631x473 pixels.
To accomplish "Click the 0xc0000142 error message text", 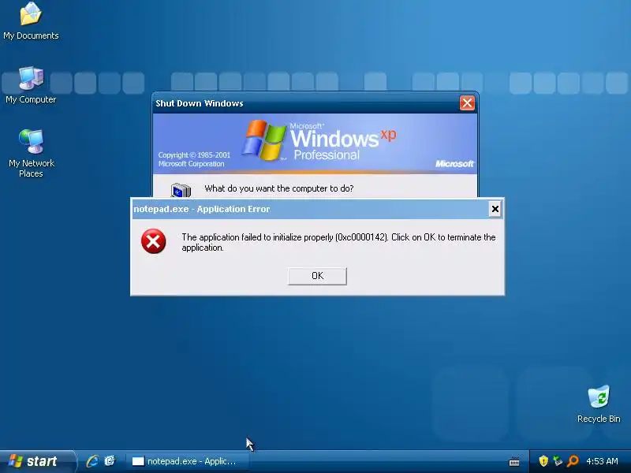I will coord(338,243).
